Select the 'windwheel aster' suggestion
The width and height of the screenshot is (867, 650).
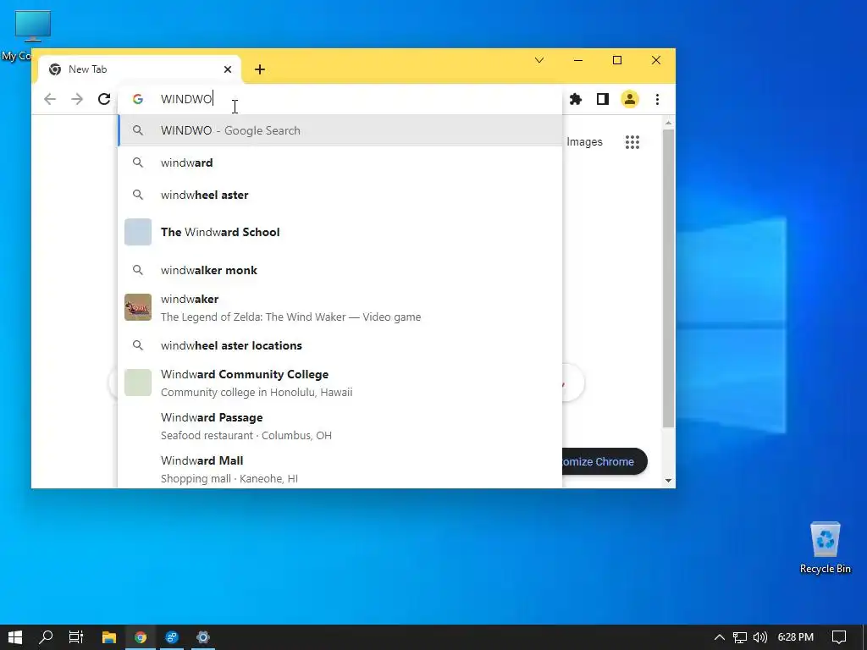pos(340,195)
